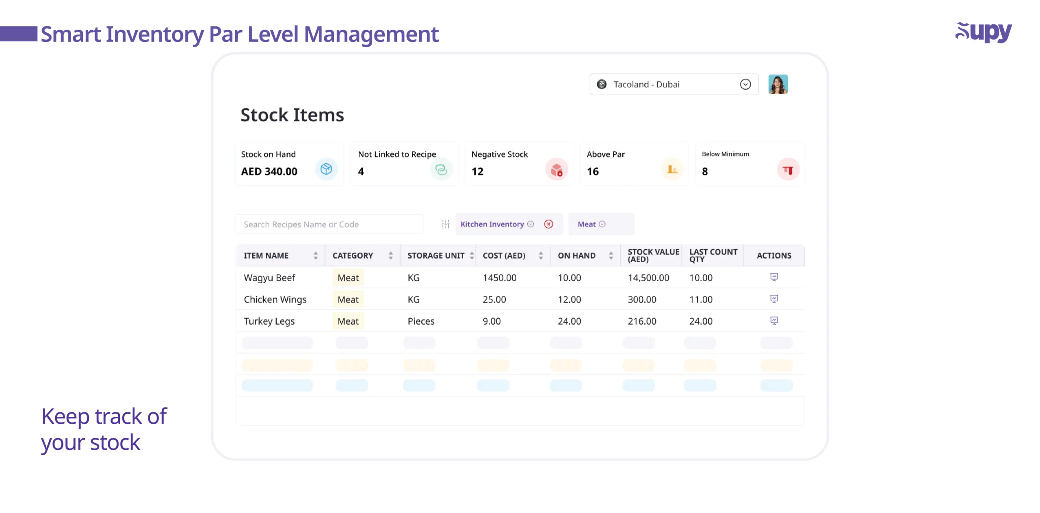This screenshot has width=1040, height=513.
Task: Click the Not Linked to Recipe link icon
Action: pyautogui.click(x=441, y=169)
